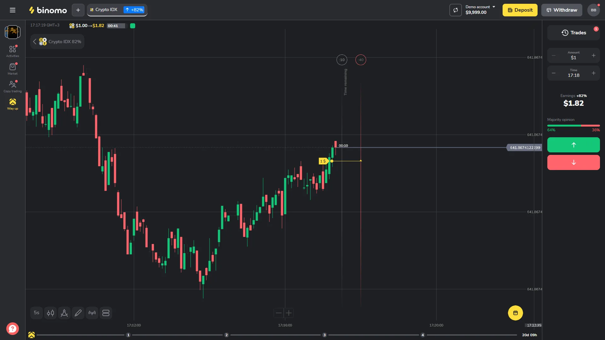Zoom out the chart with minus
Viewport: 605px width, 340px height.
click(279, 313)
